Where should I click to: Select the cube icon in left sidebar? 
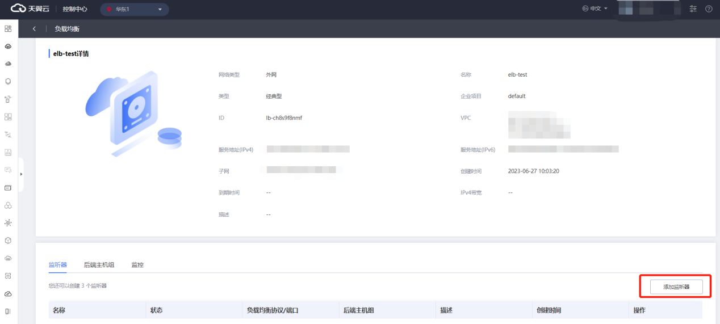pos(8,241)
